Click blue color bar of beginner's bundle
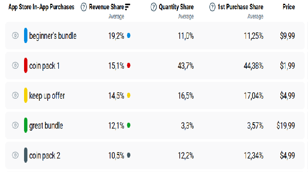The width and height of the screenshot is (308, 172). click(x=26, y=36)
